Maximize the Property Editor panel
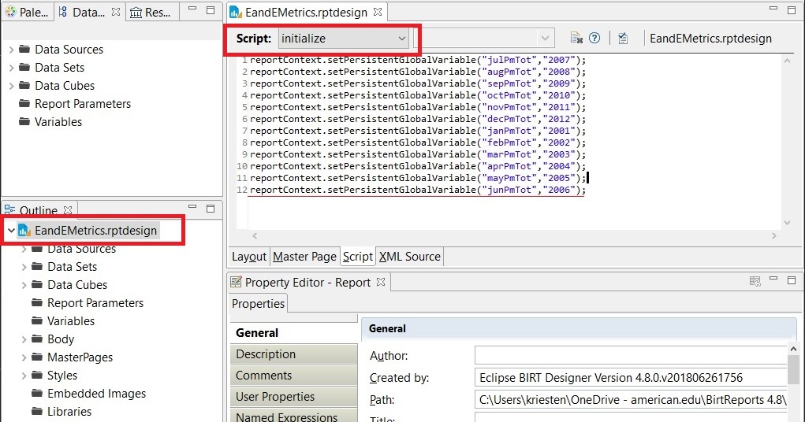 [792, 280]
